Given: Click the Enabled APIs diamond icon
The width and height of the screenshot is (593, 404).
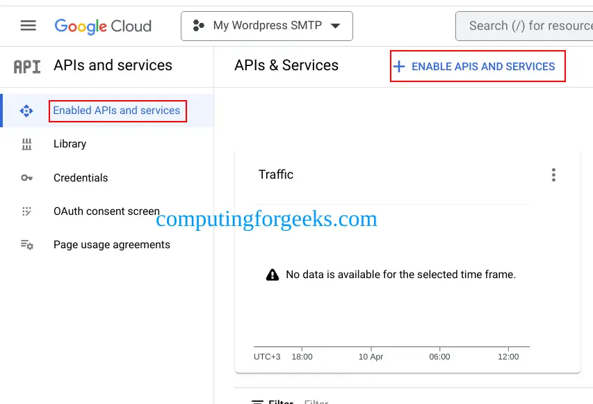Looking at the screenshot, I should click(26, 111).
